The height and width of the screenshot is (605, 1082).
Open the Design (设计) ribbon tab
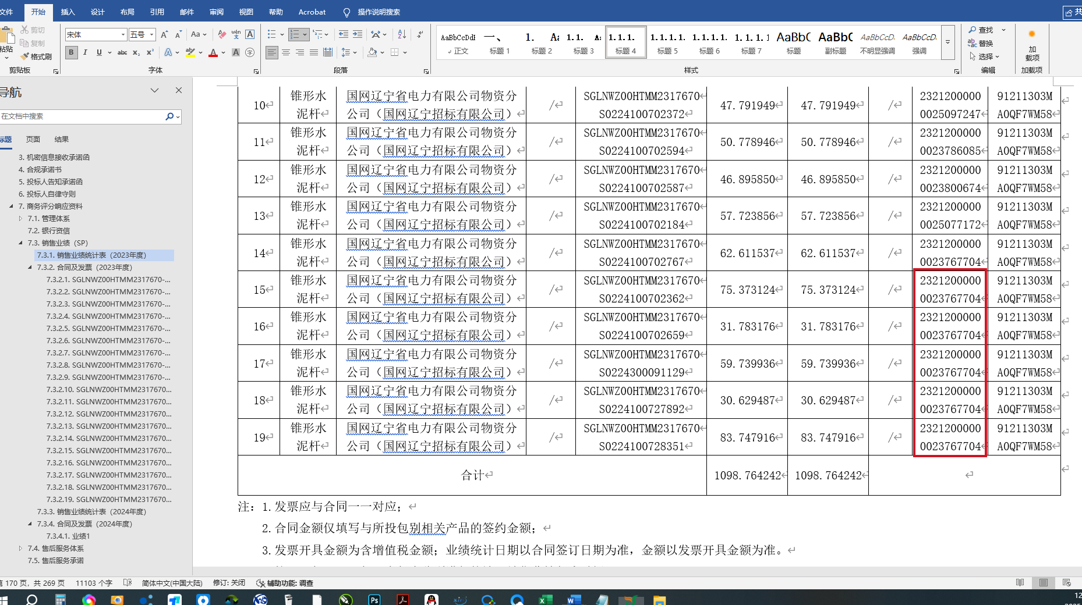pyautogui.click(x=97, y=12)
